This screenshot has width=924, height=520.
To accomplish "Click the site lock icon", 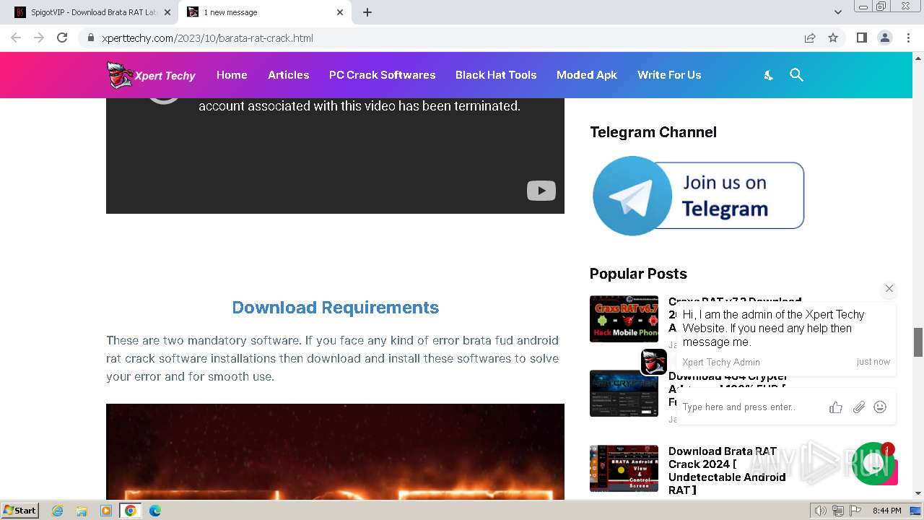I will click(90, 38).
